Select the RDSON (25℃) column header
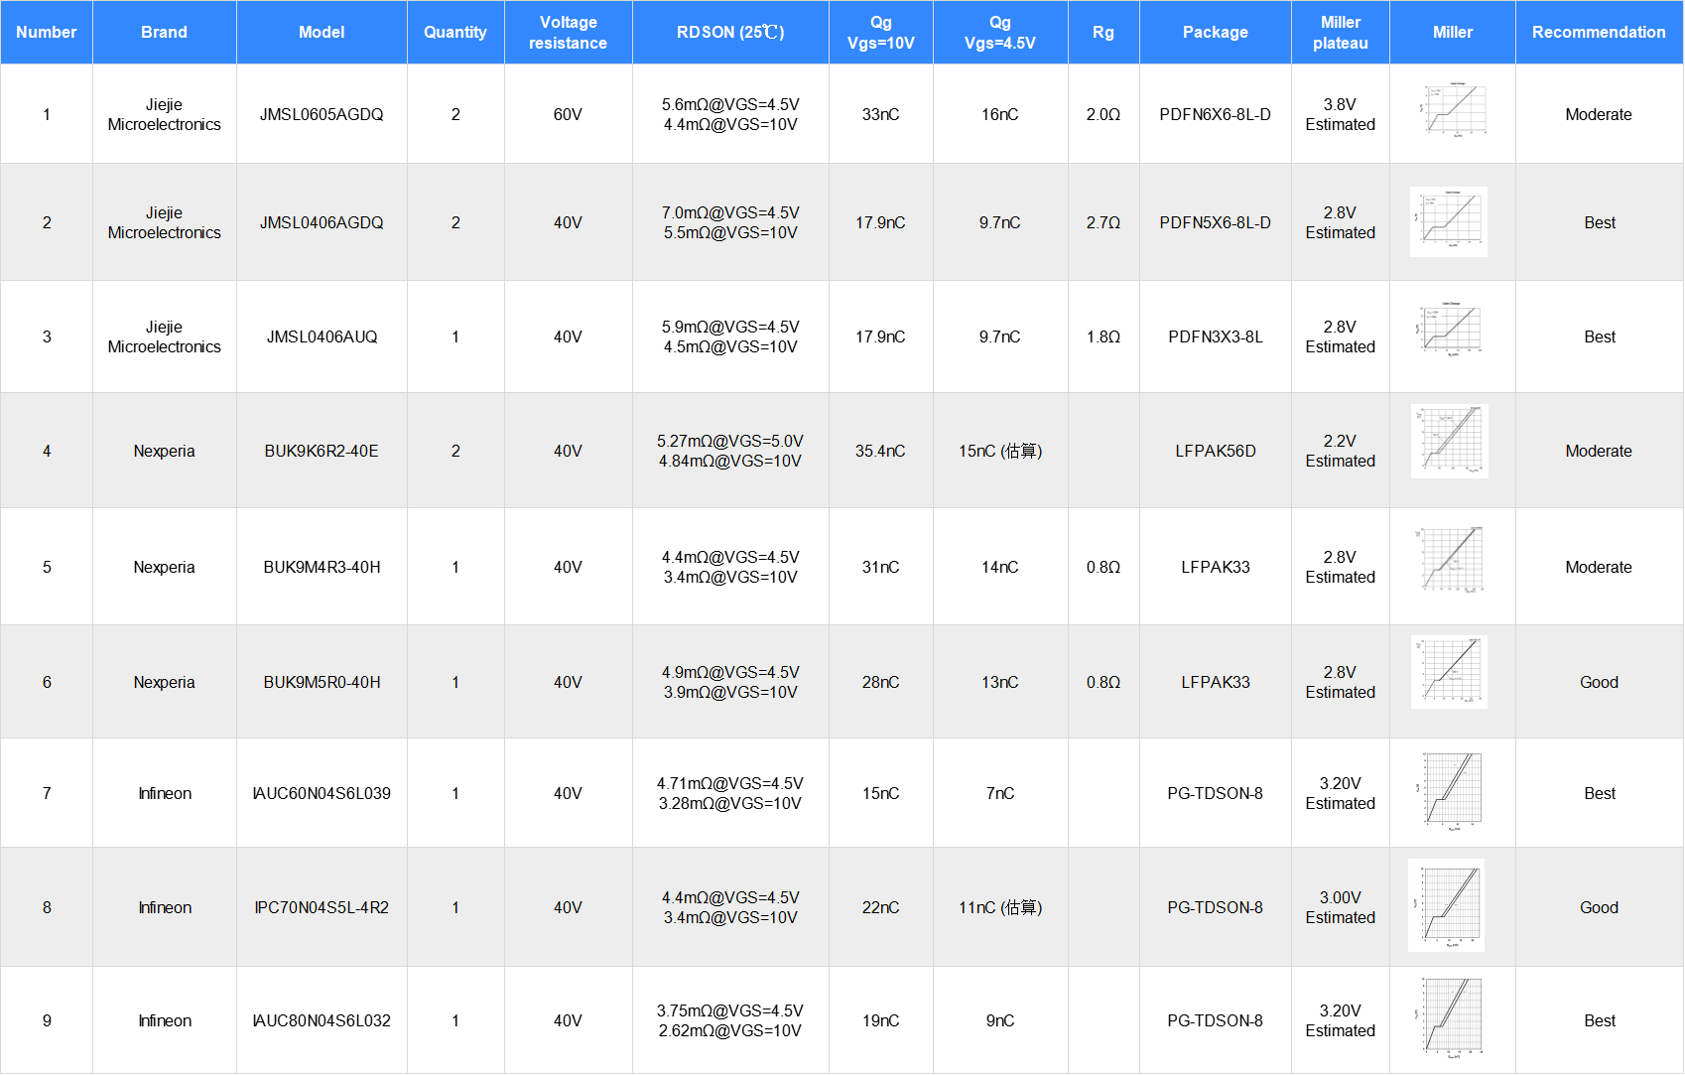1685x1075 pixels. pos(730,32)
